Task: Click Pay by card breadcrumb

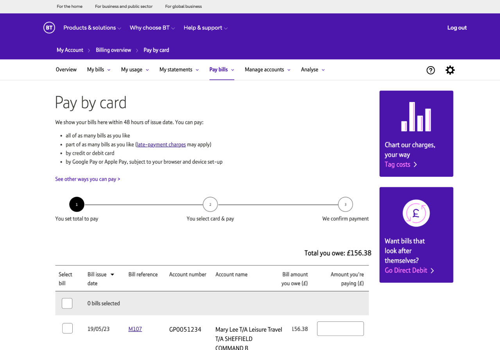Action: click(156, 50)
